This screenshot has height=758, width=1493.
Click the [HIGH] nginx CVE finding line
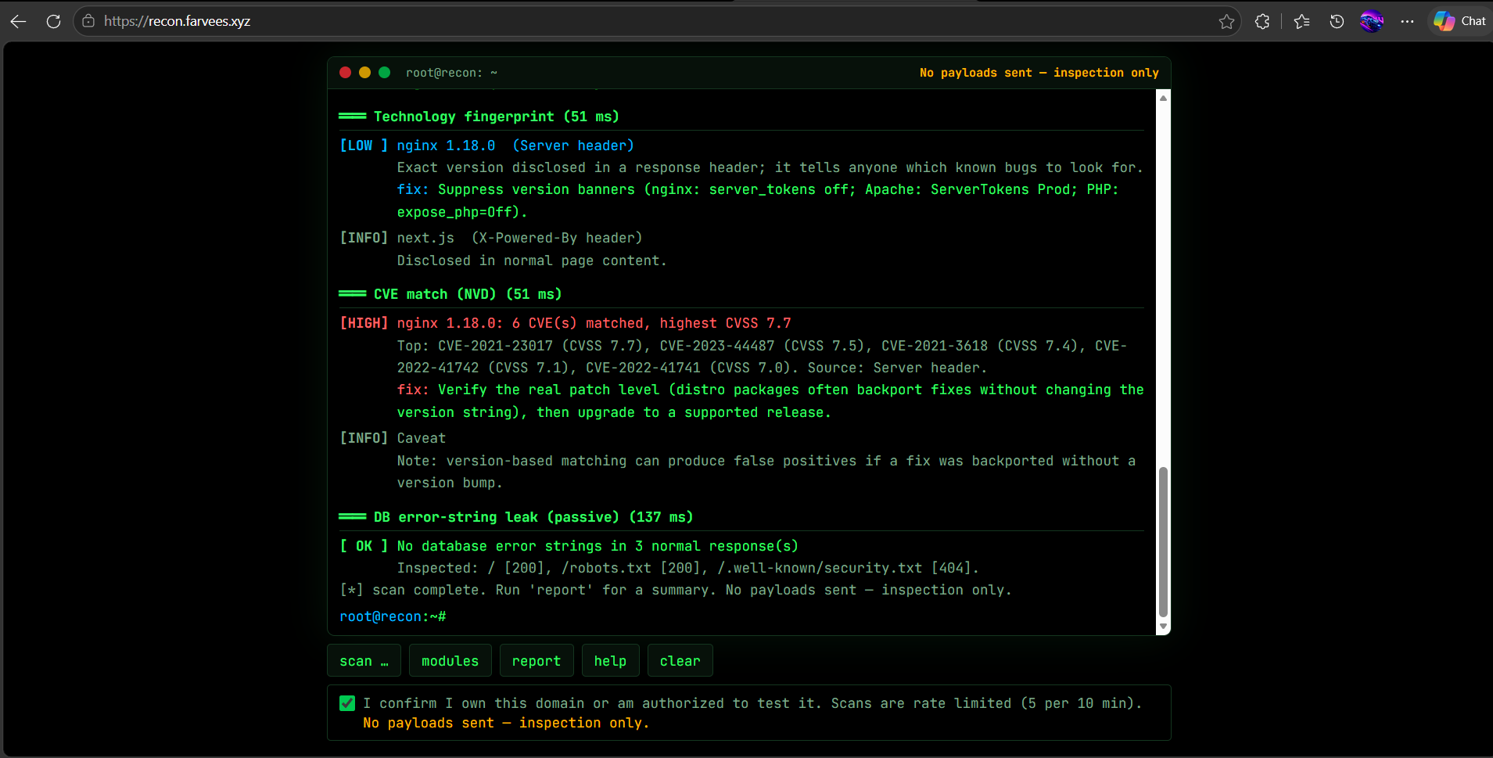coord(565,323)
